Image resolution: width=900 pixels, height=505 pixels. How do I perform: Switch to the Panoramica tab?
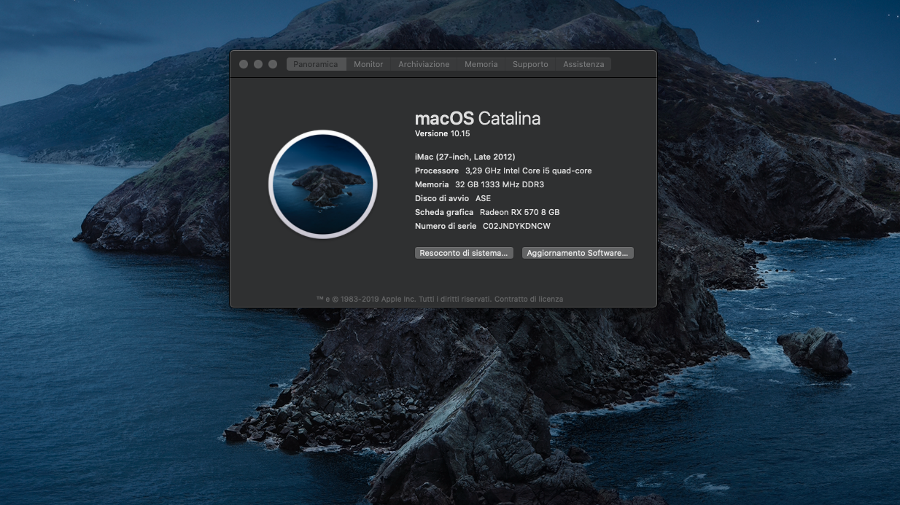click(316, 64)
